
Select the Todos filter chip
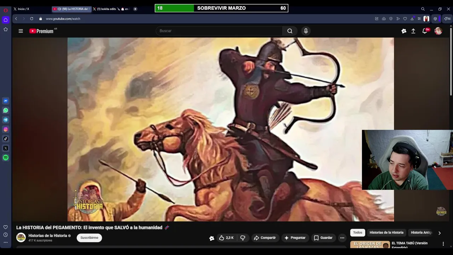tap(357, 233)
